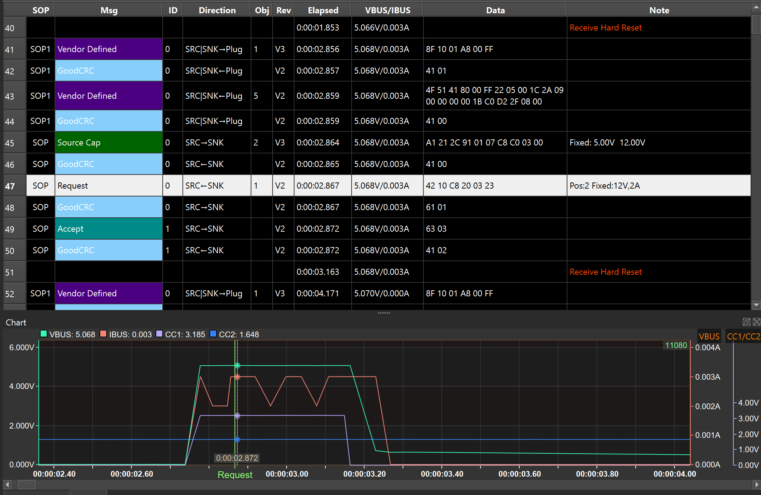This screenshot has height=495, width=761.
Task: Click the VBUS cursor marker dot on chart
Action: 237,366
